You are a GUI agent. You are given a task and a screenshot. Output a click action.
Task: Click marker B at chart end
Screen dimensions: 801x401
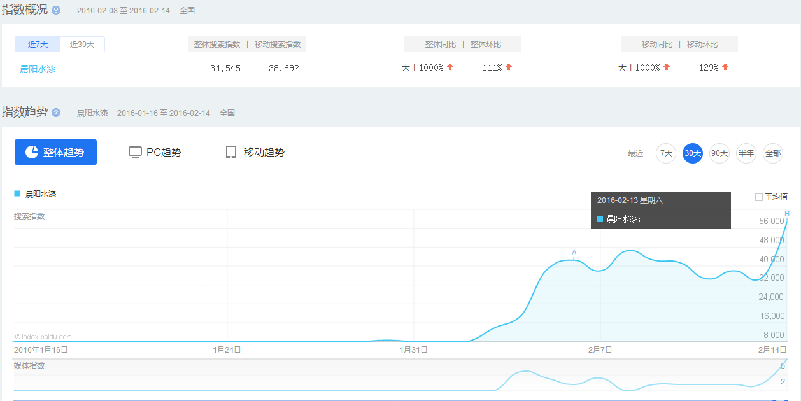coord(787,214)
